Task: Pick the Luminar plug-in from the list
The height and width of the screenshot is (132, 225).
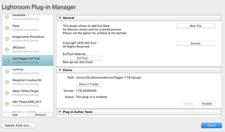Action: pos(28,71)
